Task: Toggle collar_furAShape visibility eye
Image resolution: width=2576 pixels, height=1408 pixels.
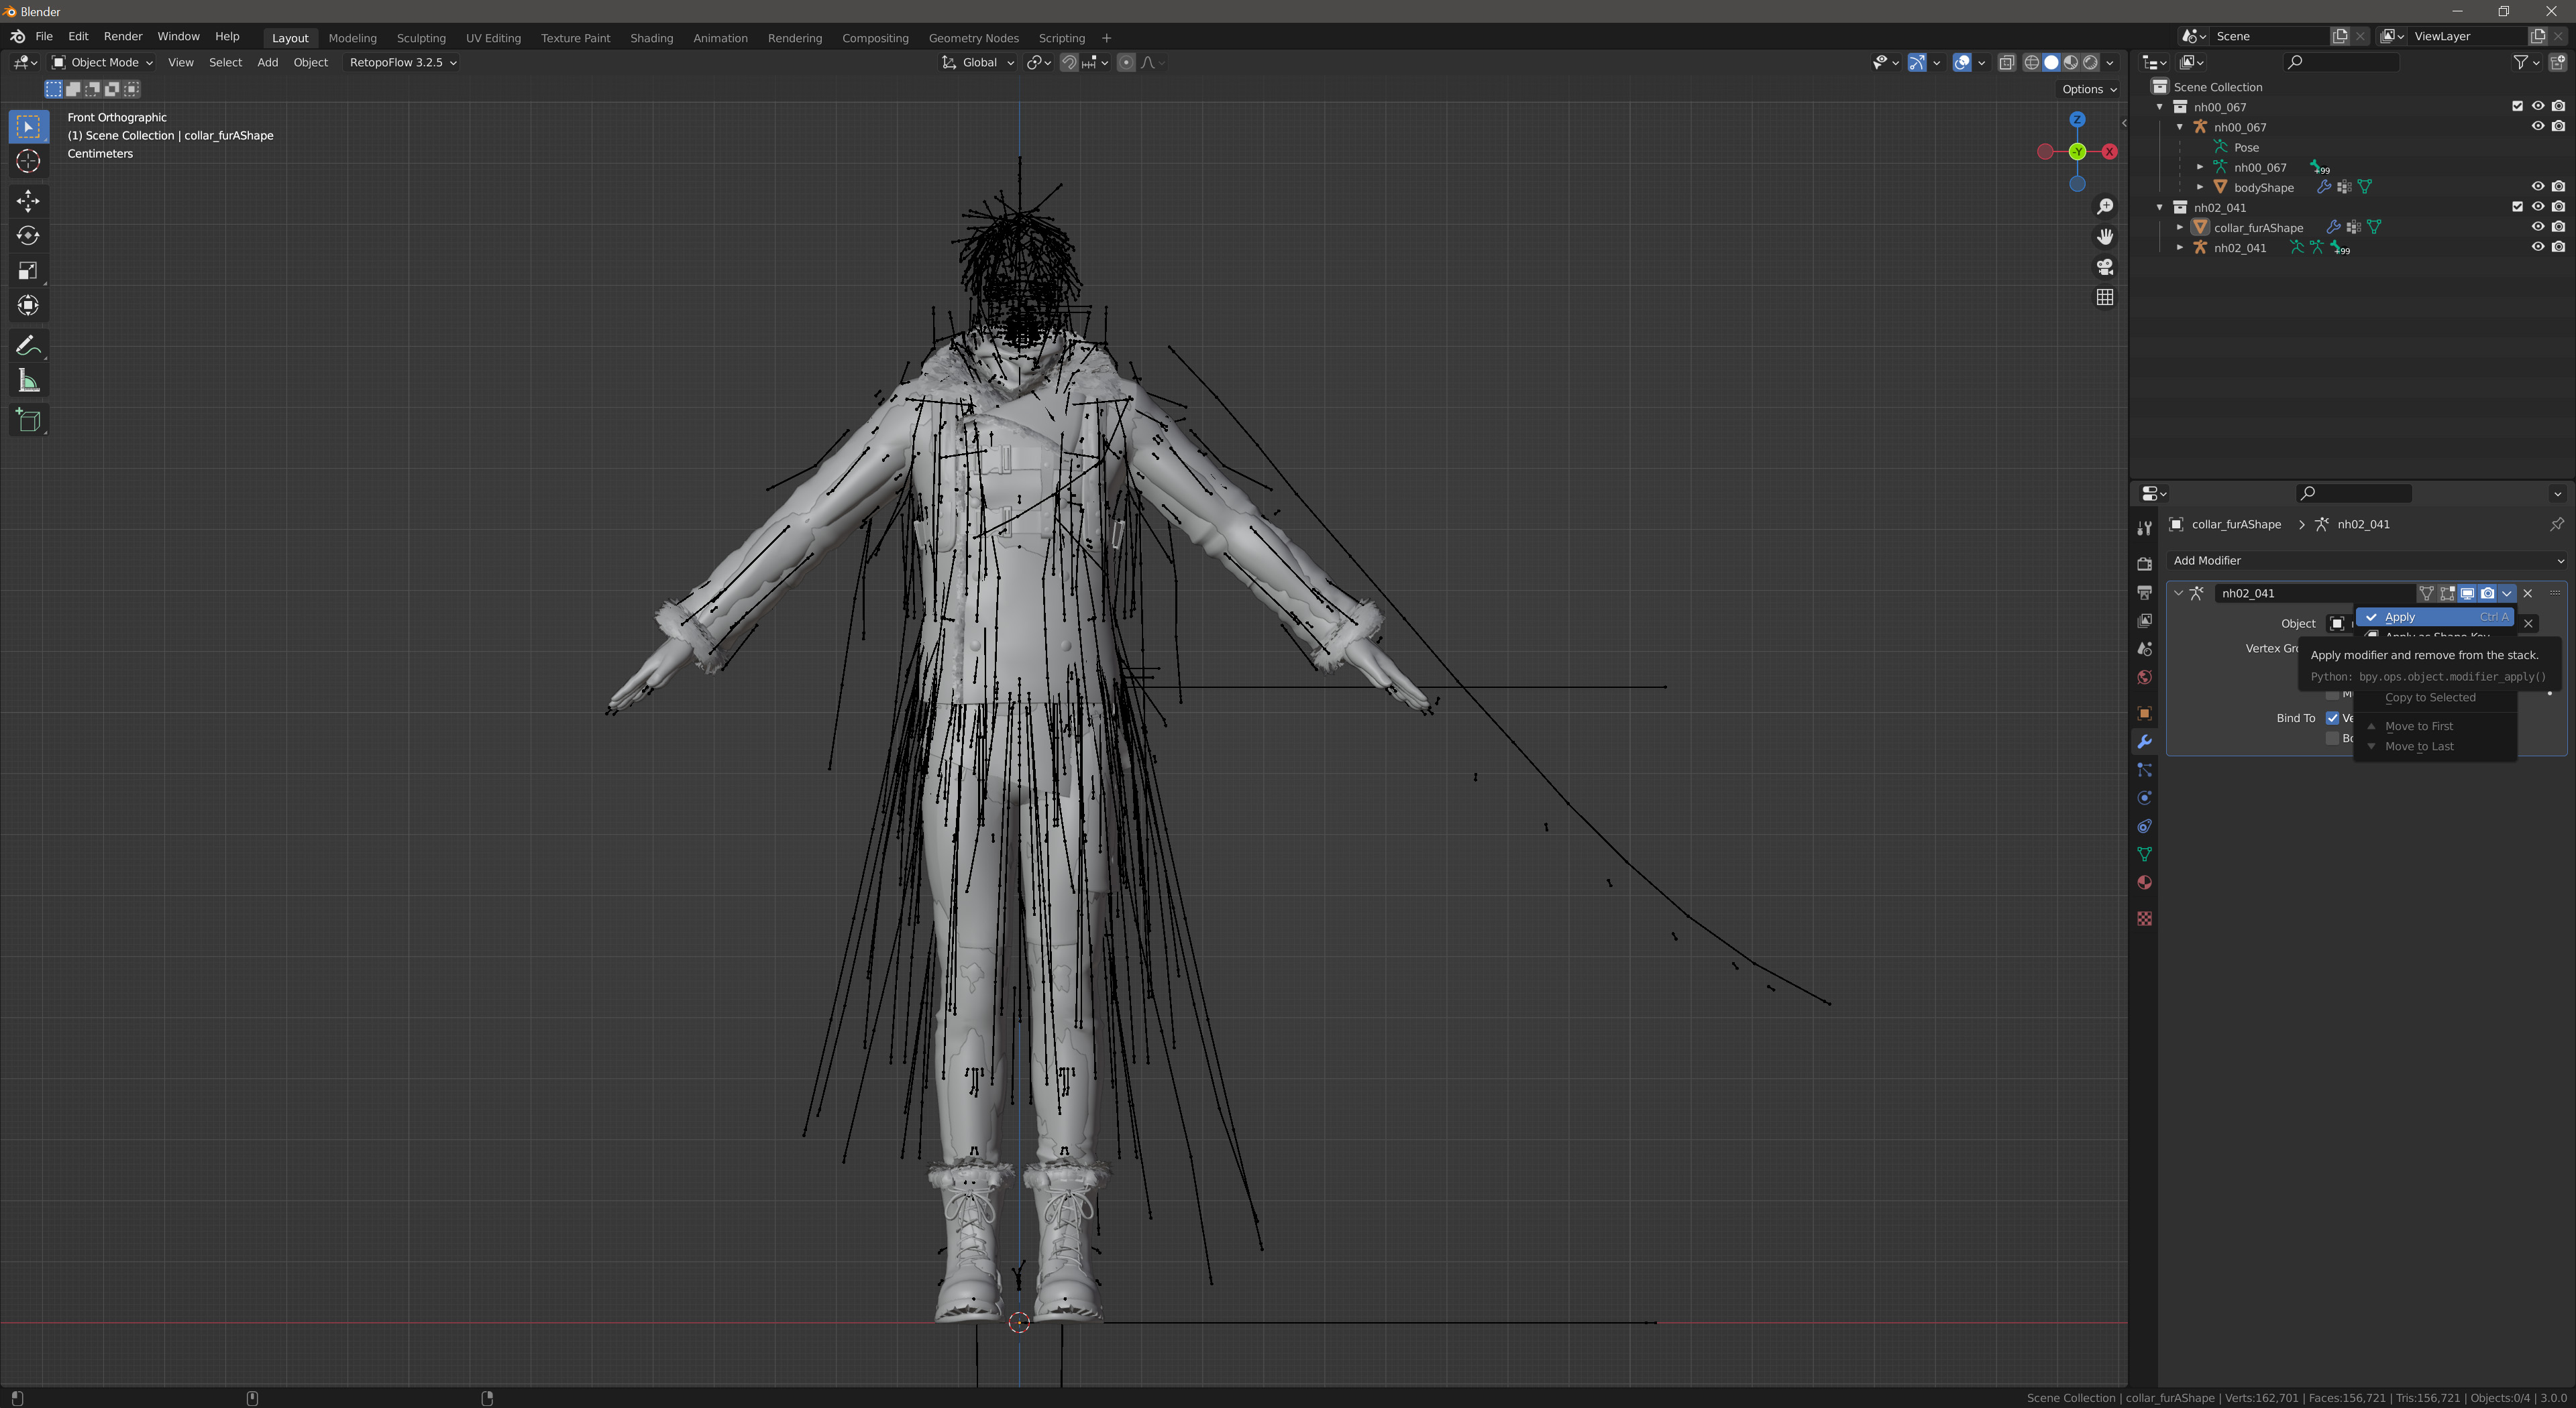Action: [x=2537, y=227]
